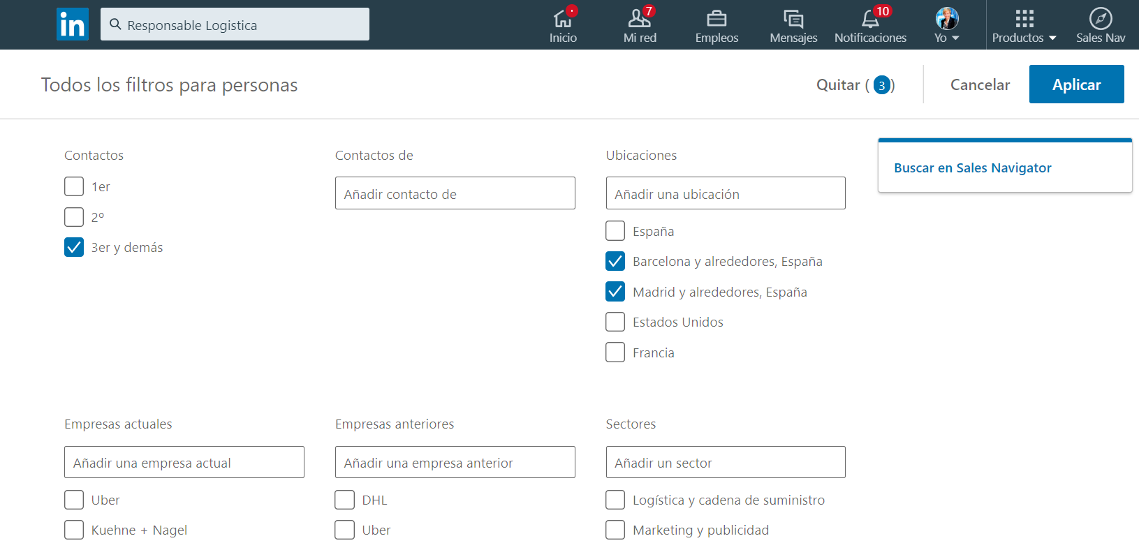Uncheck Madrid y alrededores checkbox
Image resolution: width=1139 pixels, height=550 pixels.
[x=615, y=291]
